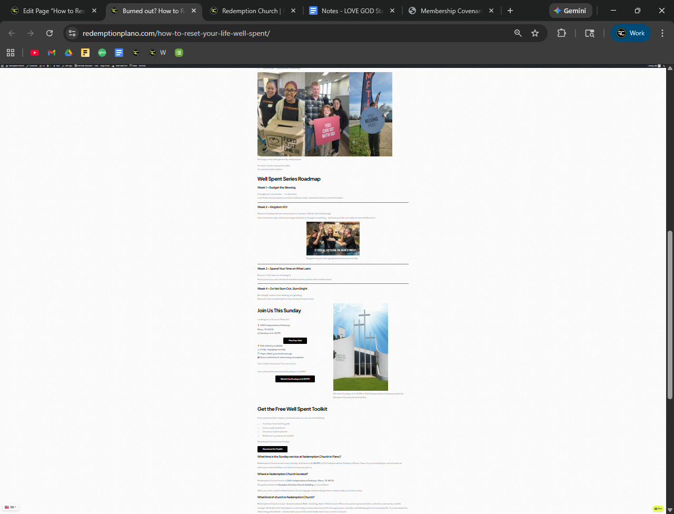Click the zoom magnifier in address bar
674x514 pixels.
click(x=518, y=33)
